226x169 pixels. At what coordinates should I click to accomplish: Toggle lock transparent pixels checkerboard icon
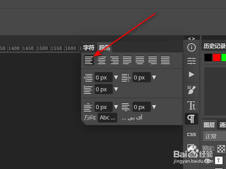pyautogui.click(x=221, y=148)
